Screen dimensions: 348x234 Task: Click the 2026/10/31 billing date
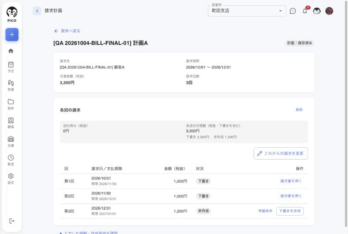click(101, 178)
